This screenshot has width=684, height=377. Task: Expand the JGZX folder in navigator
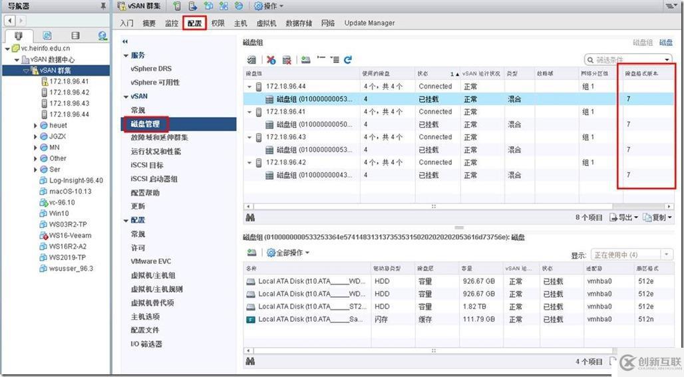[35, 136]
